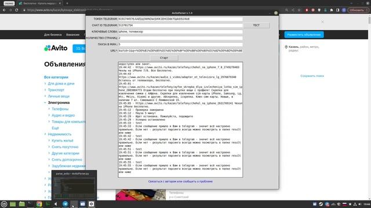Reload the Avito page in Chrome
371x208 pixels.
(x=17, y=10)
